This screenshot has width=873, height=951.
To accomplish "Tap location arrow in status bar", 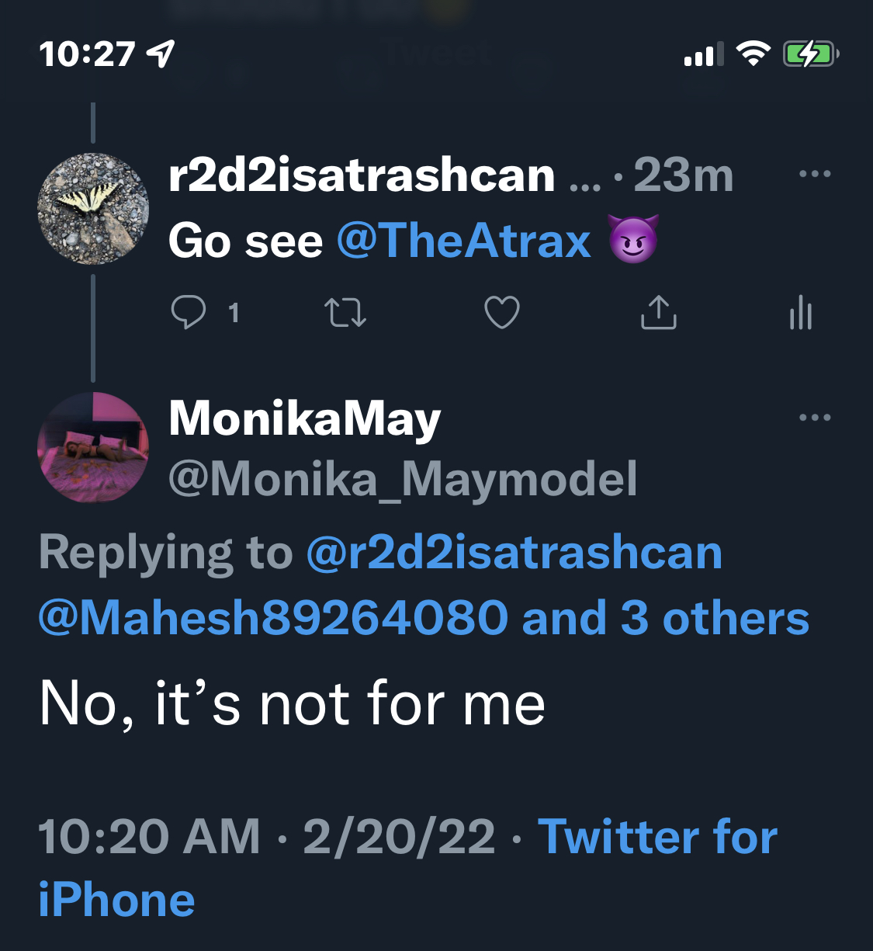I will tap(161, 54).
